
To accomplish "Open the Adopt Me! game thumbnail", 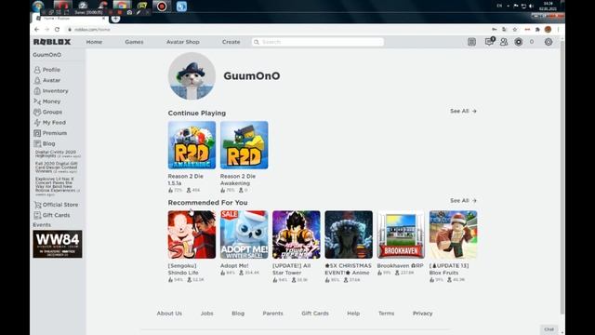I will coord(244,234).
